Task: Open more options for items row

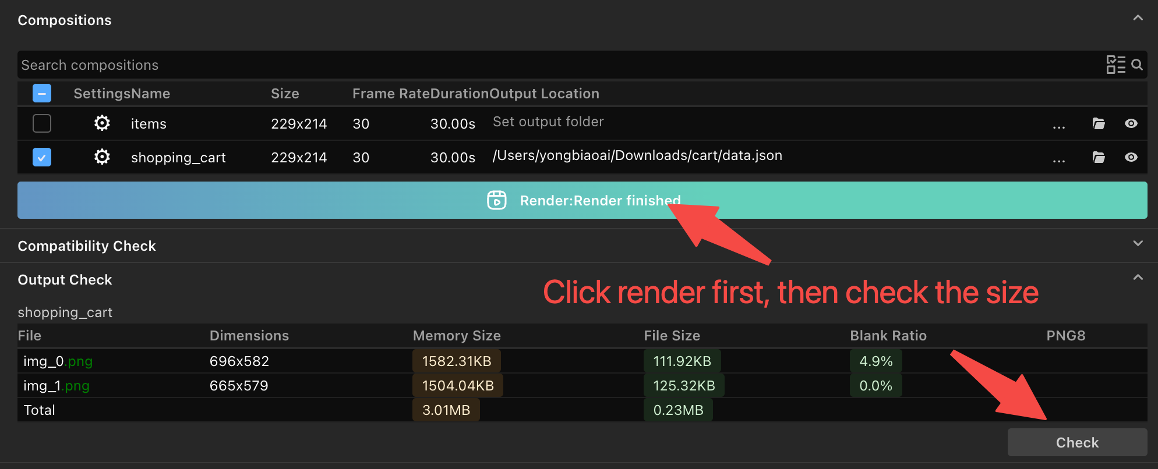Action: [1059, 126]
